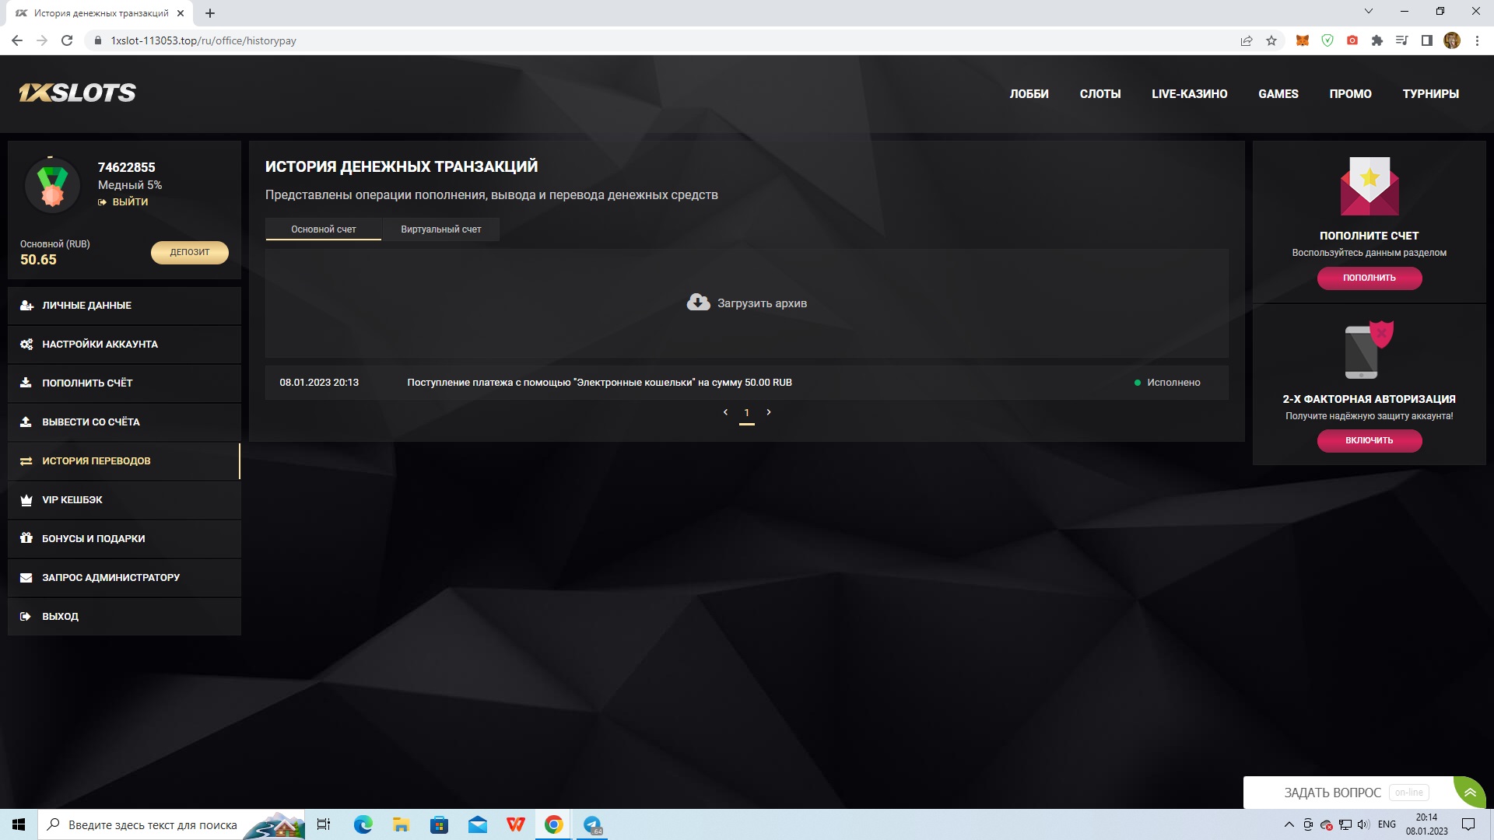Switch to Виртуальный счет tab

440,229
